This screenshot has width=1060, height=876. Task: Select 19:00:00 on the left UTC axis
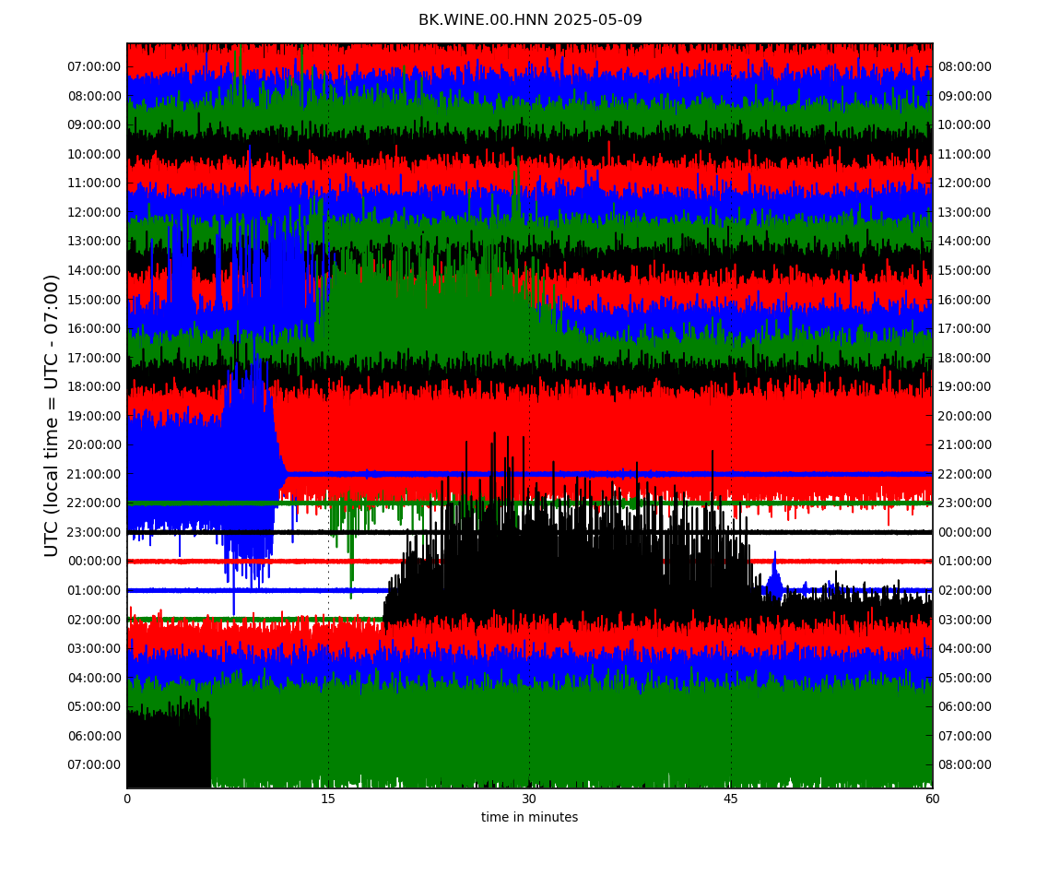tap(95, 416)
